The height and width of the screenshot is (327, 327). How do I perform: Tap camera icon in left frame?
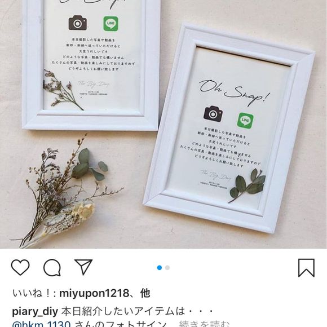(78, 23)
